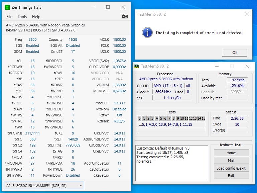Screen dimensions: 257x193
Task: Click the MCLK value 1800.00
Action: point(120,39)
